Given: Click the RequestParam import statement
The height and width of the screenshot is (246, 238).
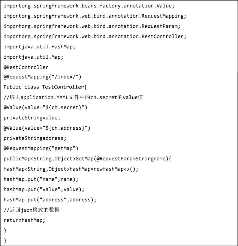Looking at the screenshot, I should 92,26.
